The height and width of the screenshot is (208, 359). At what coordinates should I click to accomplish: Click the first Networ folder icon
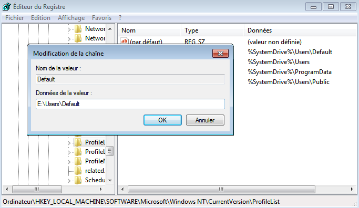point(78,29)
